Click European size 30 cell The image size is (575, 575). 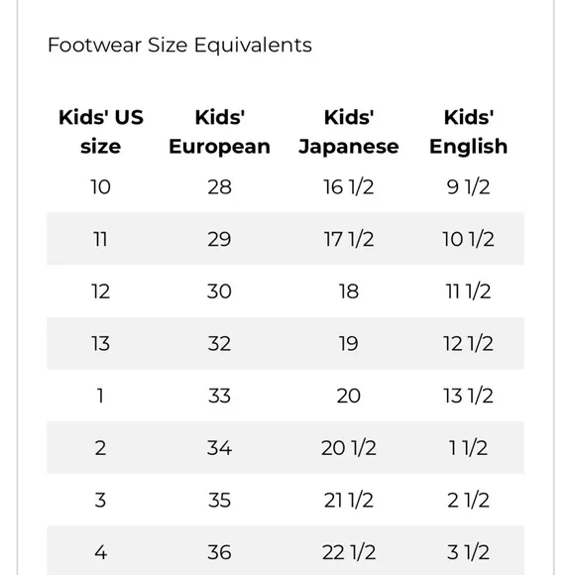click(219, 291)
